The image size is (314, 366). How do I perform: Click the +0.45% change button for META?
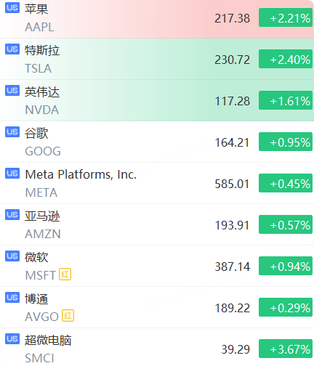point(286,183)
